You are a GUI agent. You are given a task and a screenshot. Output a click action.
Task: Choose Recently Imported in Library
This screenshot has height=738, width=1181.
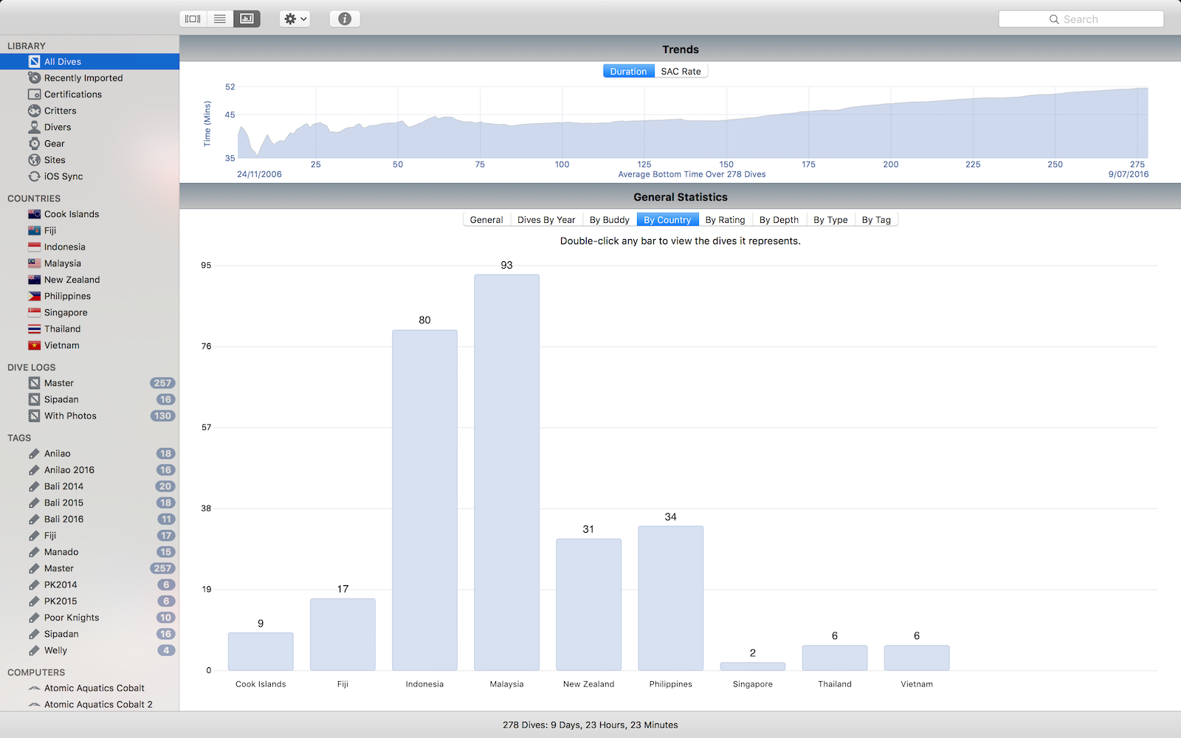pyautogui.click(x=83, y=78)
